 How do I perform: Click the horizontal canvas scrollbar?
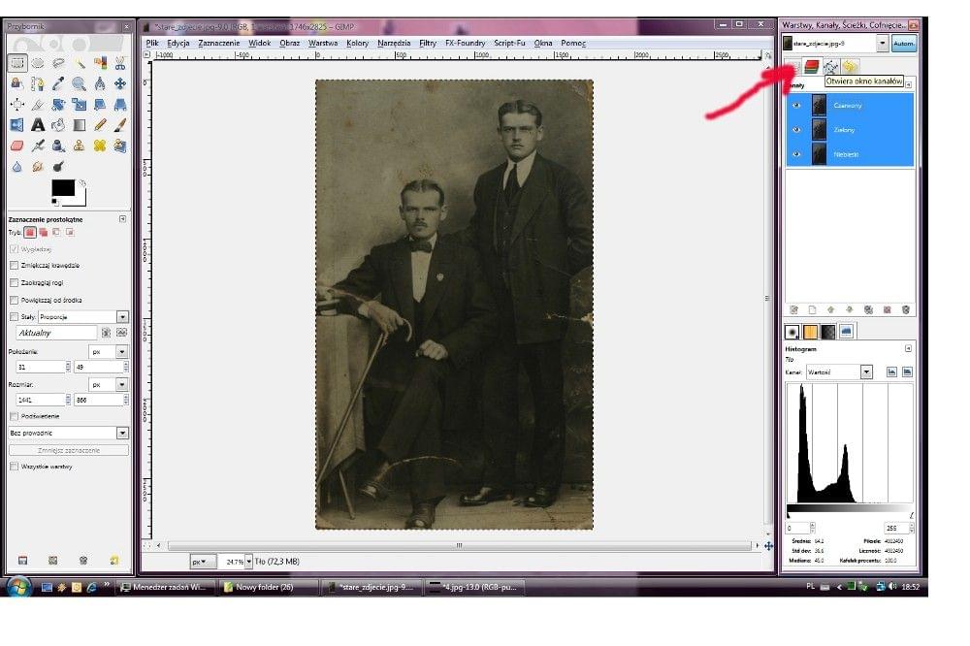coord(459,545)
